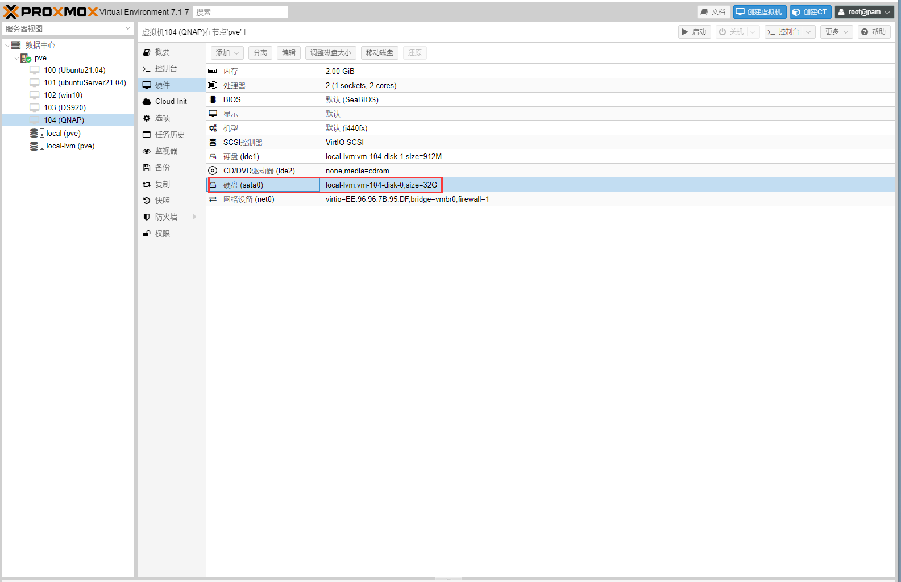901x582 pixels.
Task: Open the 快照 snapshots tab
Action: pyautogui.click(x=172, y=201)
